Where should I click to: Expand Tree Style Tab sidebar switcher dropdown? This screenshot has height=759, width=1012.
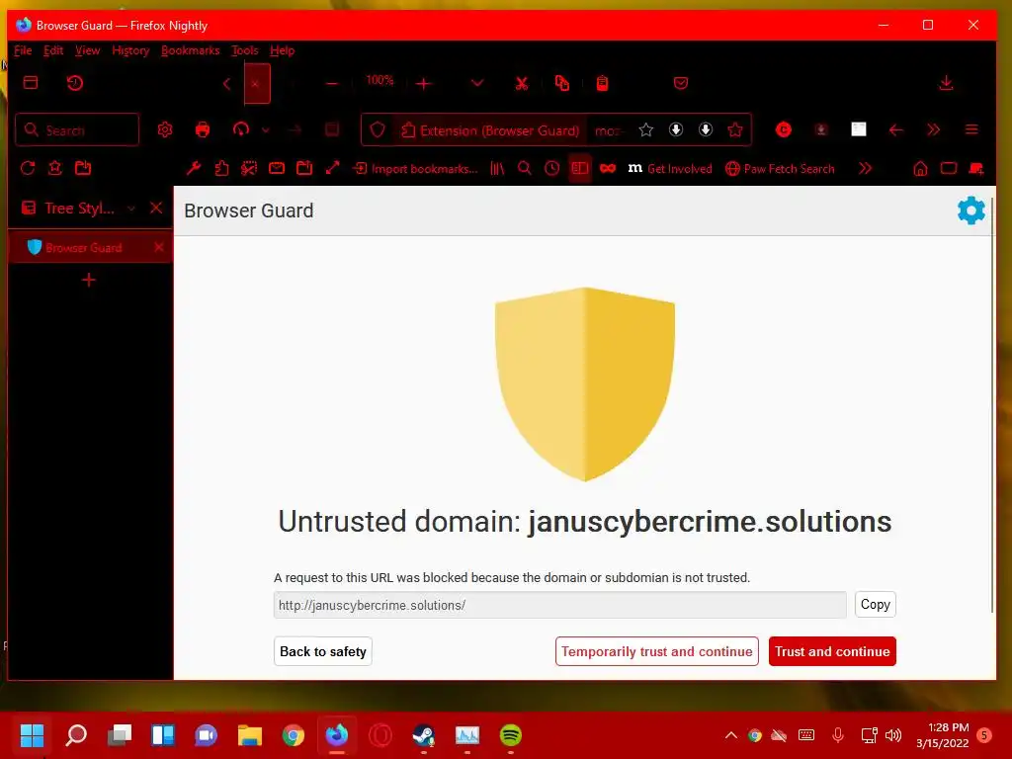131,208
